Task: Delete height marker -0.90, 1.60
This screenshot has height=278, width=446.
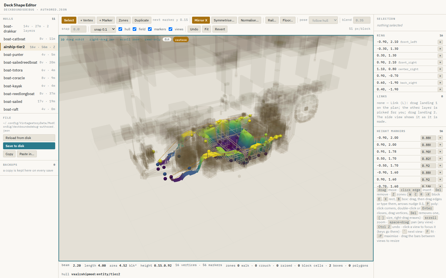Action: click(440, 173)
